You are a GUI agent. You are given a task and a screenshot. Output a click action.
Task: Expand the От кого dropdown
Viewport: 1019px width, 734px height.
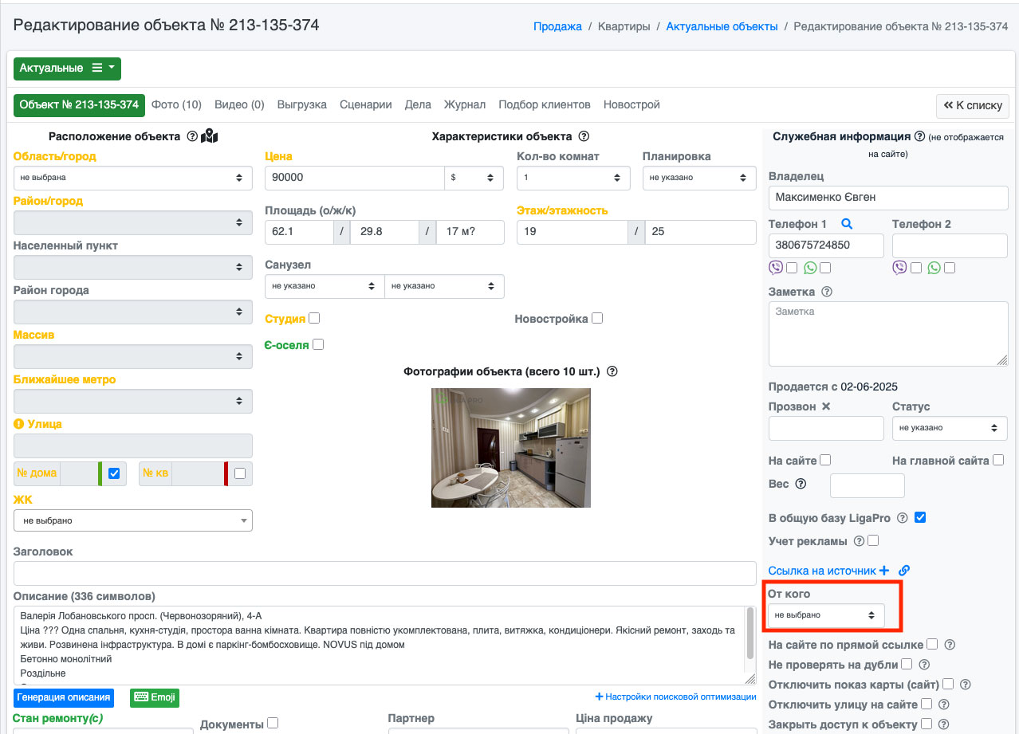(x=826, y=615)
